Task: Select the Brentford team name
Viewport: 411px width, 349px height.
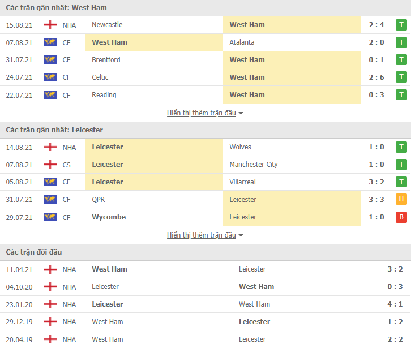Action: [x=106, y=60]
